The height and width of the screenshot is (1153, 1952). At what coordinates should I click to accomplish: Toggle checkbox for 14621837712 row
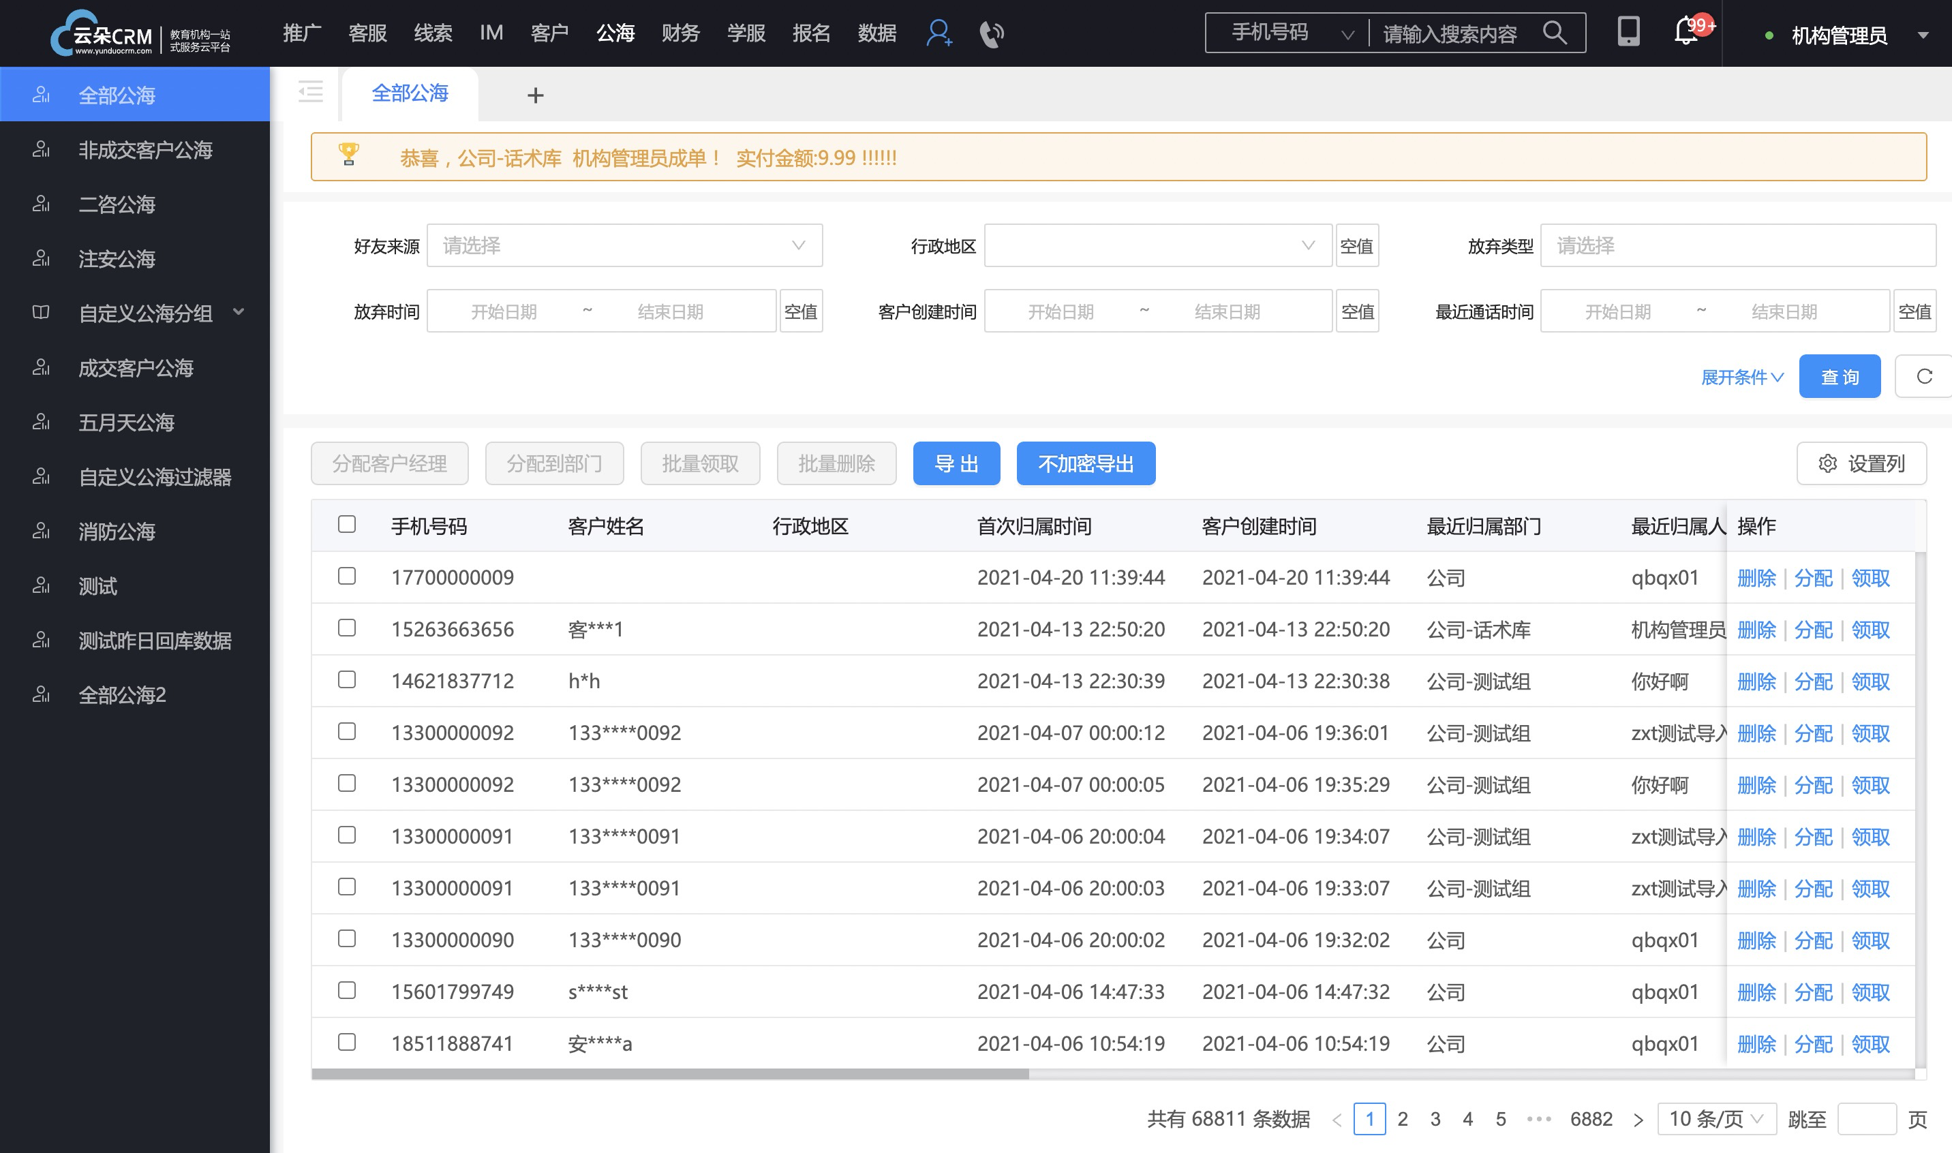pyautogui.click(x=348, y=679)
